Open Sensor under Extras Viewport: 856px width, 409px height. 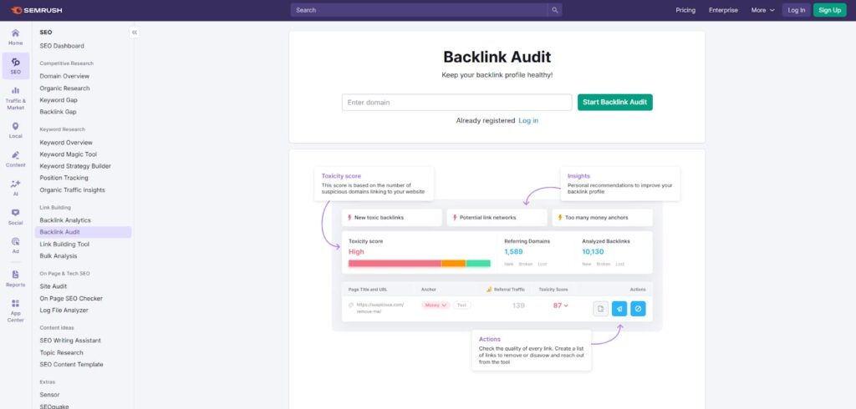tap(49, 395)
